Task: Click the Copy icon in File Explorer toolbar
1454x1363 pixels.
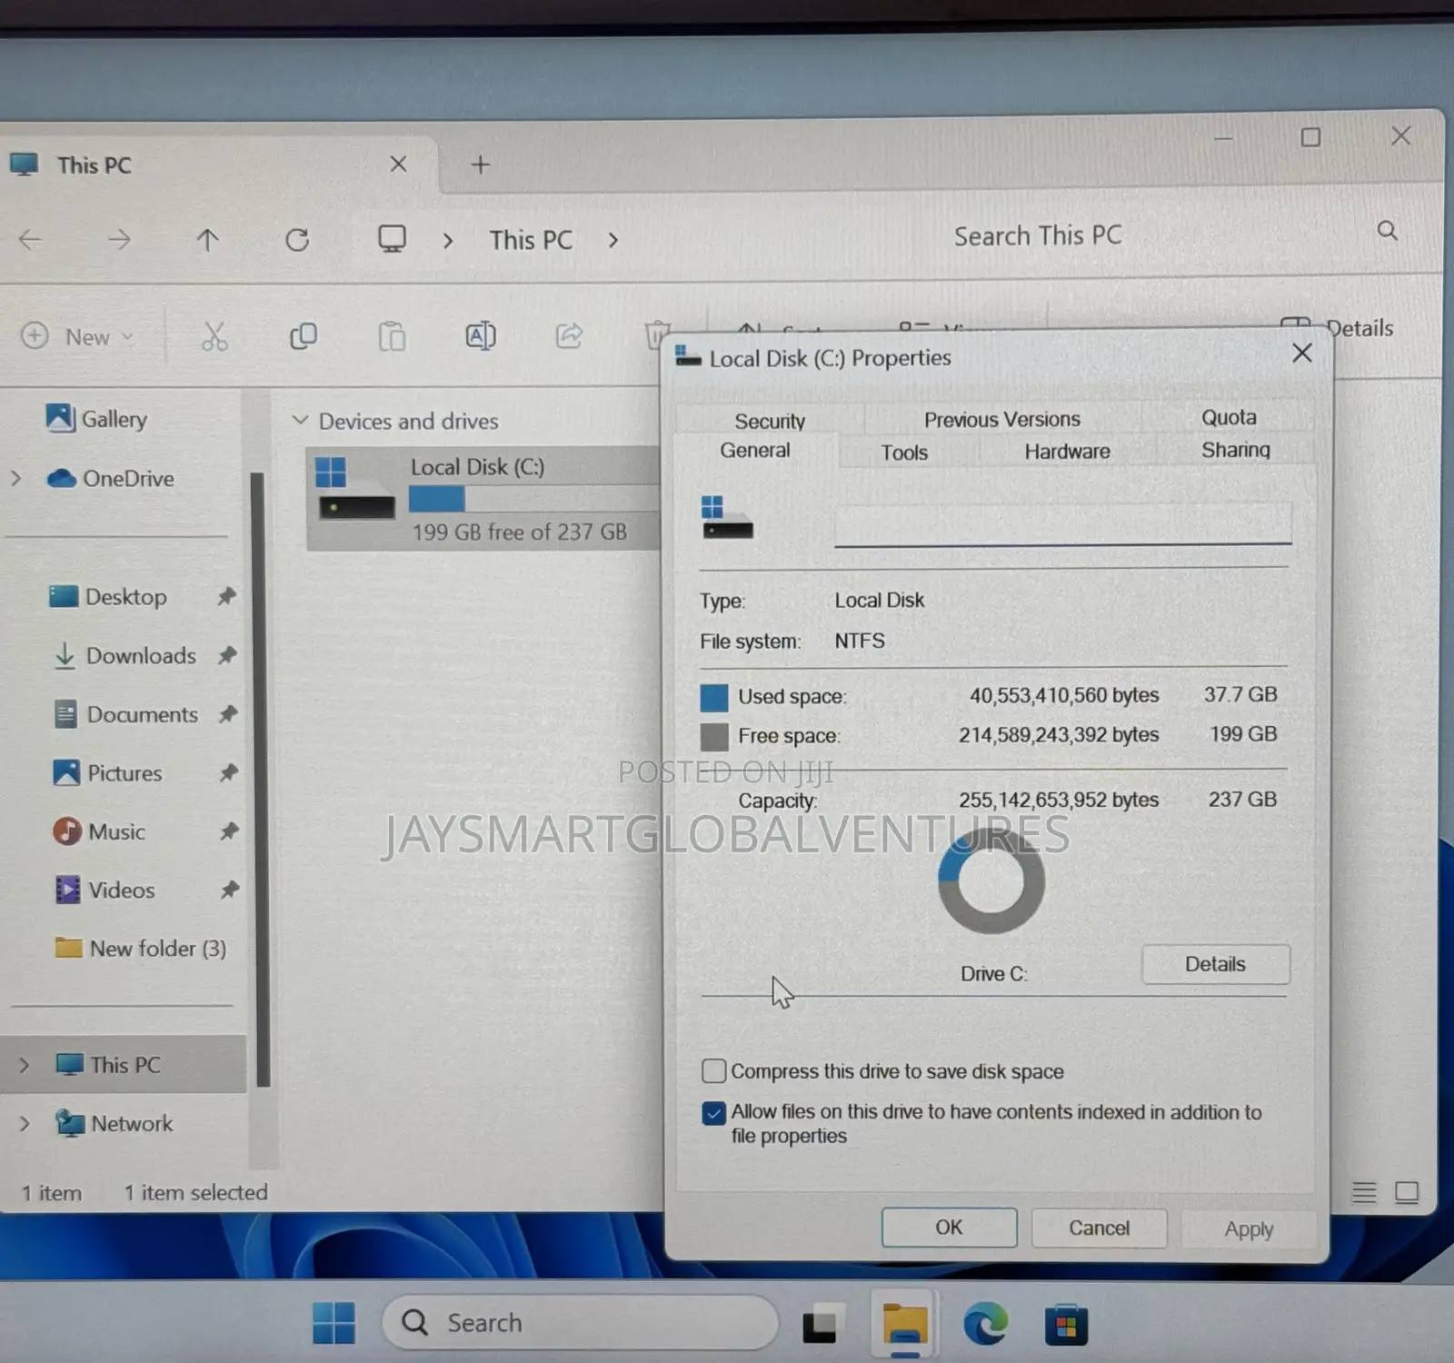Action: tap(303, 336)
